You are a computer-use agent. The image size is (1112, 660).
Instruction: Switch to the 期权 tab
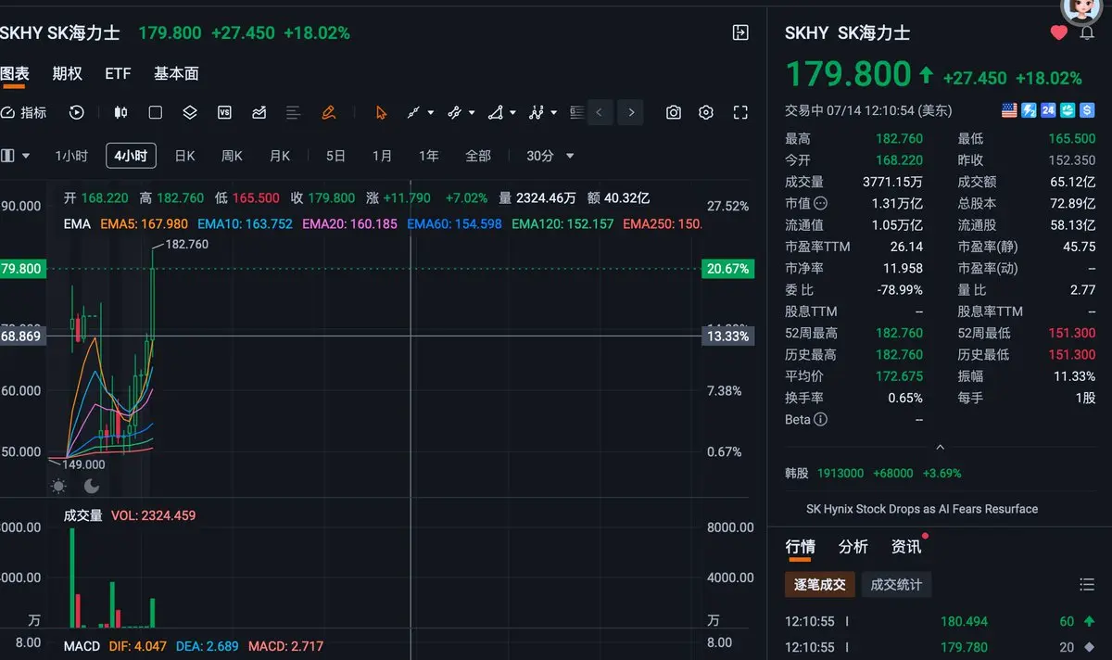tap(68, 73)
